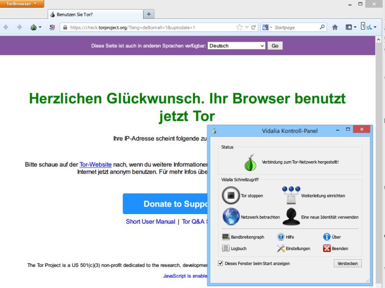385x288 pixels.
Task: Open a new tab with the plus button
Action: (149, 14)
